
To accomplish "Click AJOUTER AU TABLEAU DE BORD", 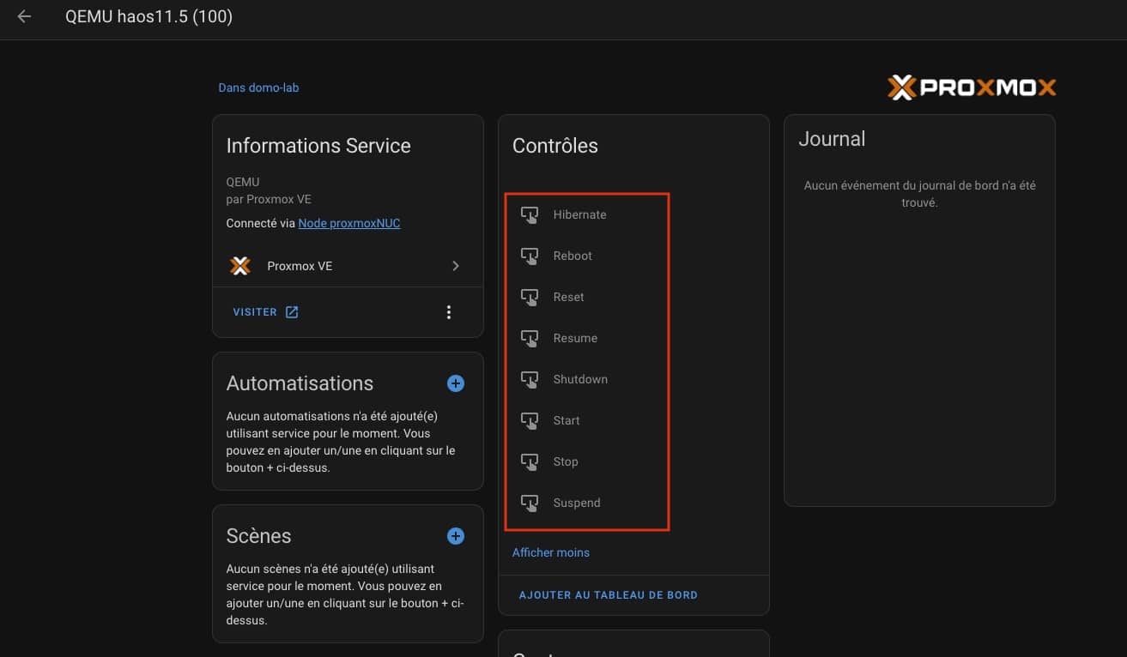I will coord(609,594).
